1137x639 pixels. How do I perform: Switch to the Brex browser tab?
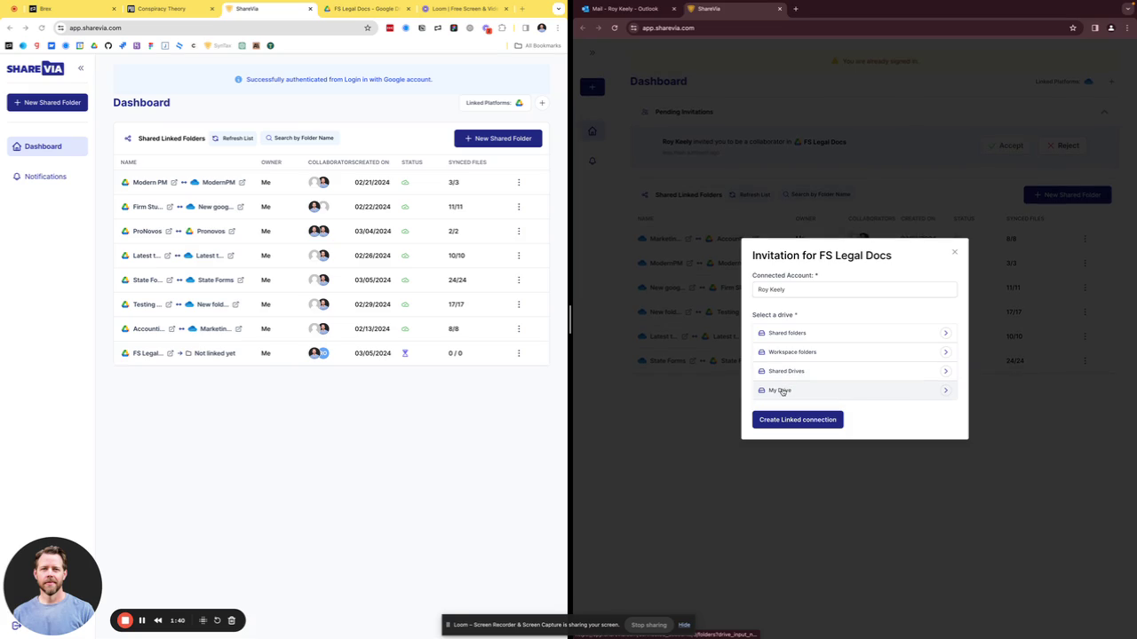(71, 9)
